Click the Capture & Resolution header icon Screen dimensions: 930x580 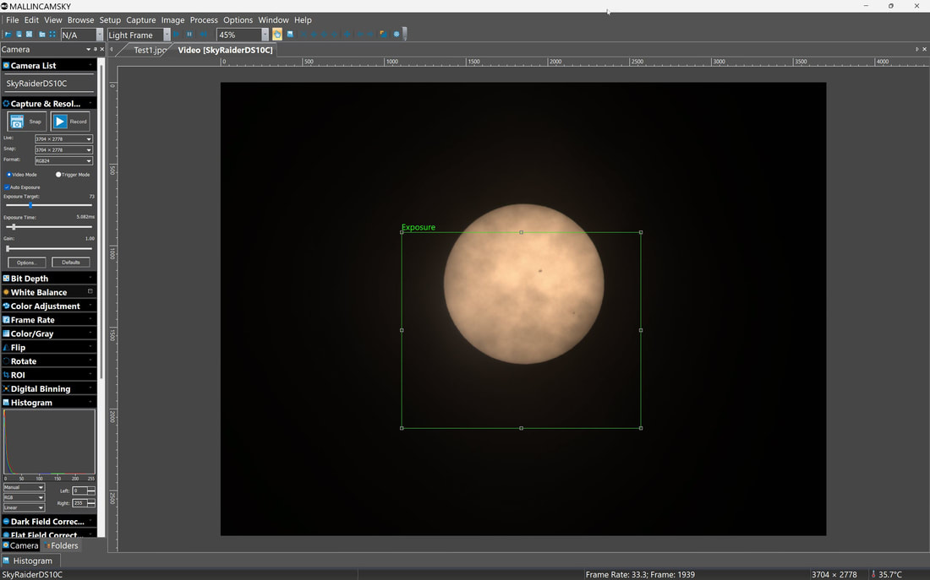pos(6,104)
